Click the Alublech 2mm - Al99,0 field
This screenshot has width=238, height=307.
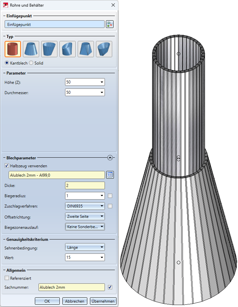pyautogui.click(x=57, y=175)
